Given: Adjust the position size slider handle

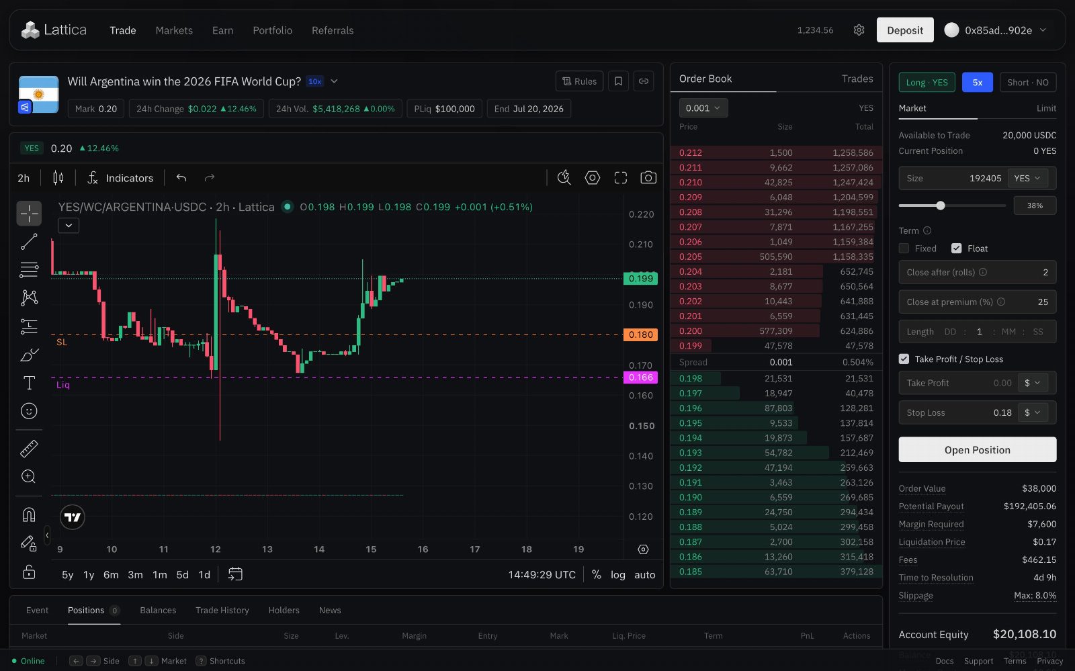Looking at the screenshot, I should pyautogui.click(x=941, y=206).
